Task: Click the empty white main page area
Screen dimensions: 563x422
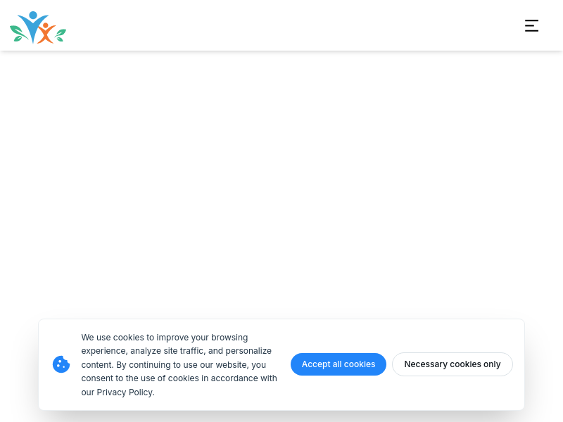Action: pyautogui.click(x=281, y=183)
